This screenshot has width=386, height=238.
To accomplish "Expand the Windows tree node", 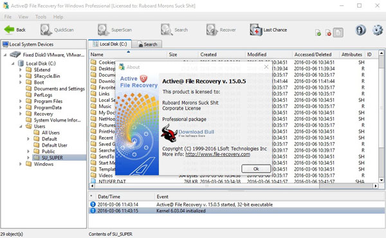I will [21, 164].
